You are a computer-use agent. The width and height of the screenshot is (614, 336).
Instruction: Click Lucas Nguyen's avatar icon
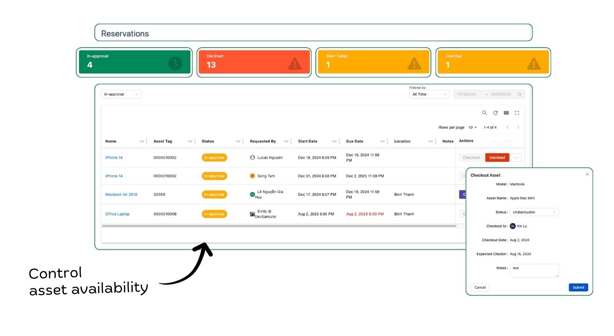click(252, 158)
